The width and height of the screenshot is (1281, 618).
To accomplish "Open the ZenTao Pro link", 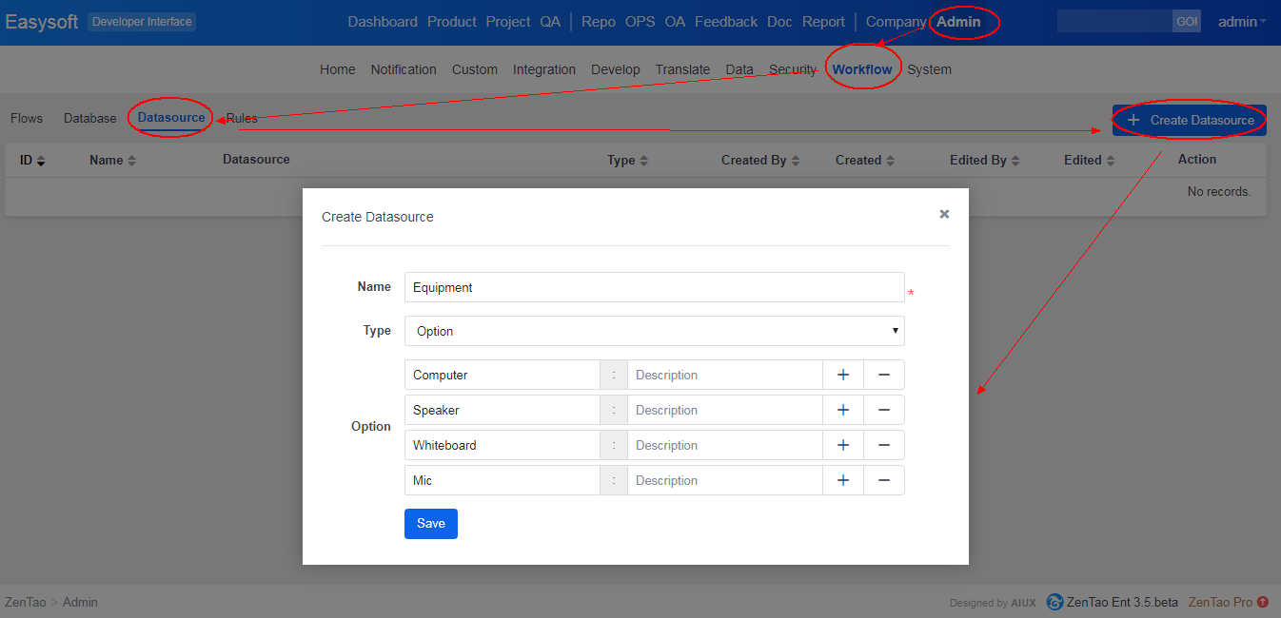I will [1227, 602].
